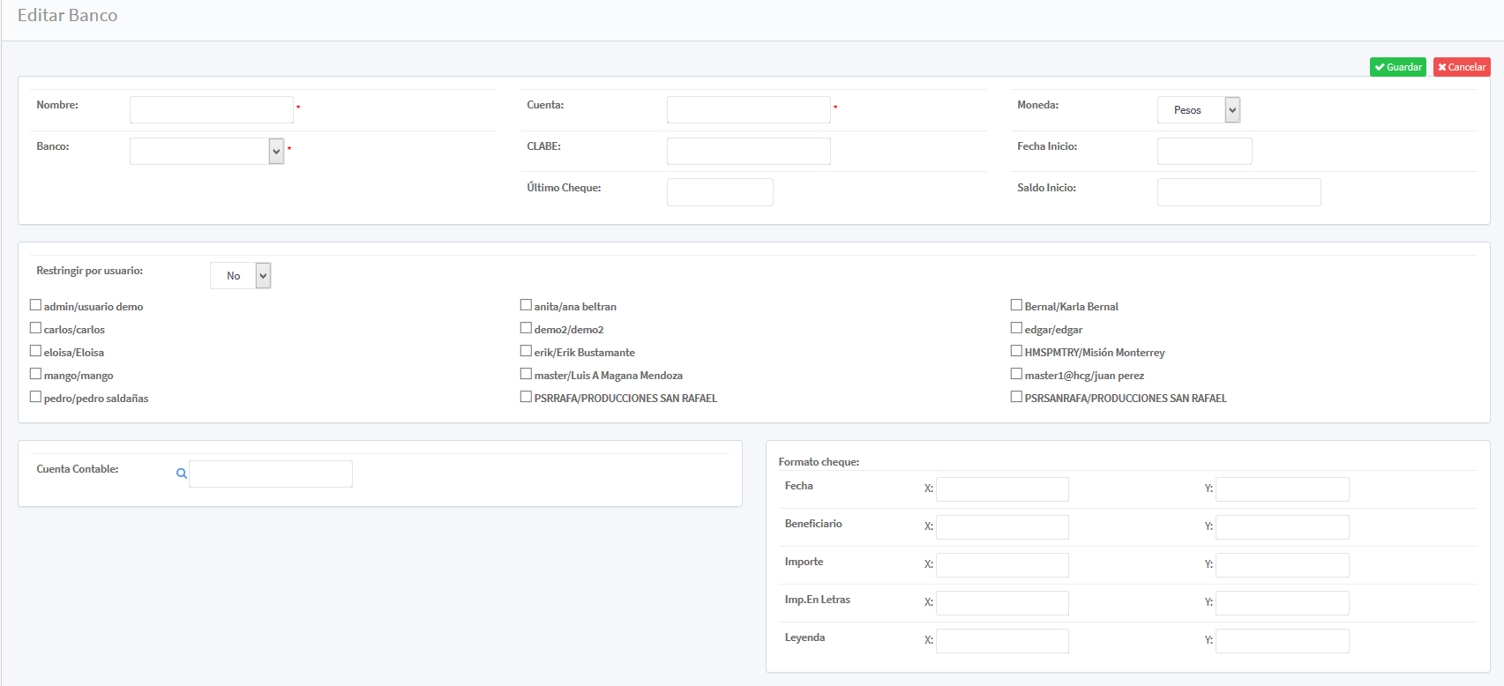
Task: Click the red Cancelar button
Action: tap(1461, 67)
